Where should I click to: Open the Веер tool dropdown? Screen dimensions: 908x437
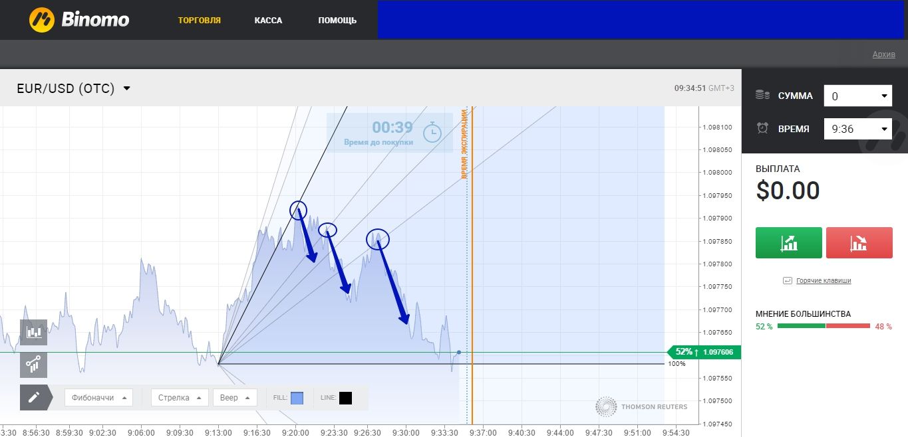235,397
